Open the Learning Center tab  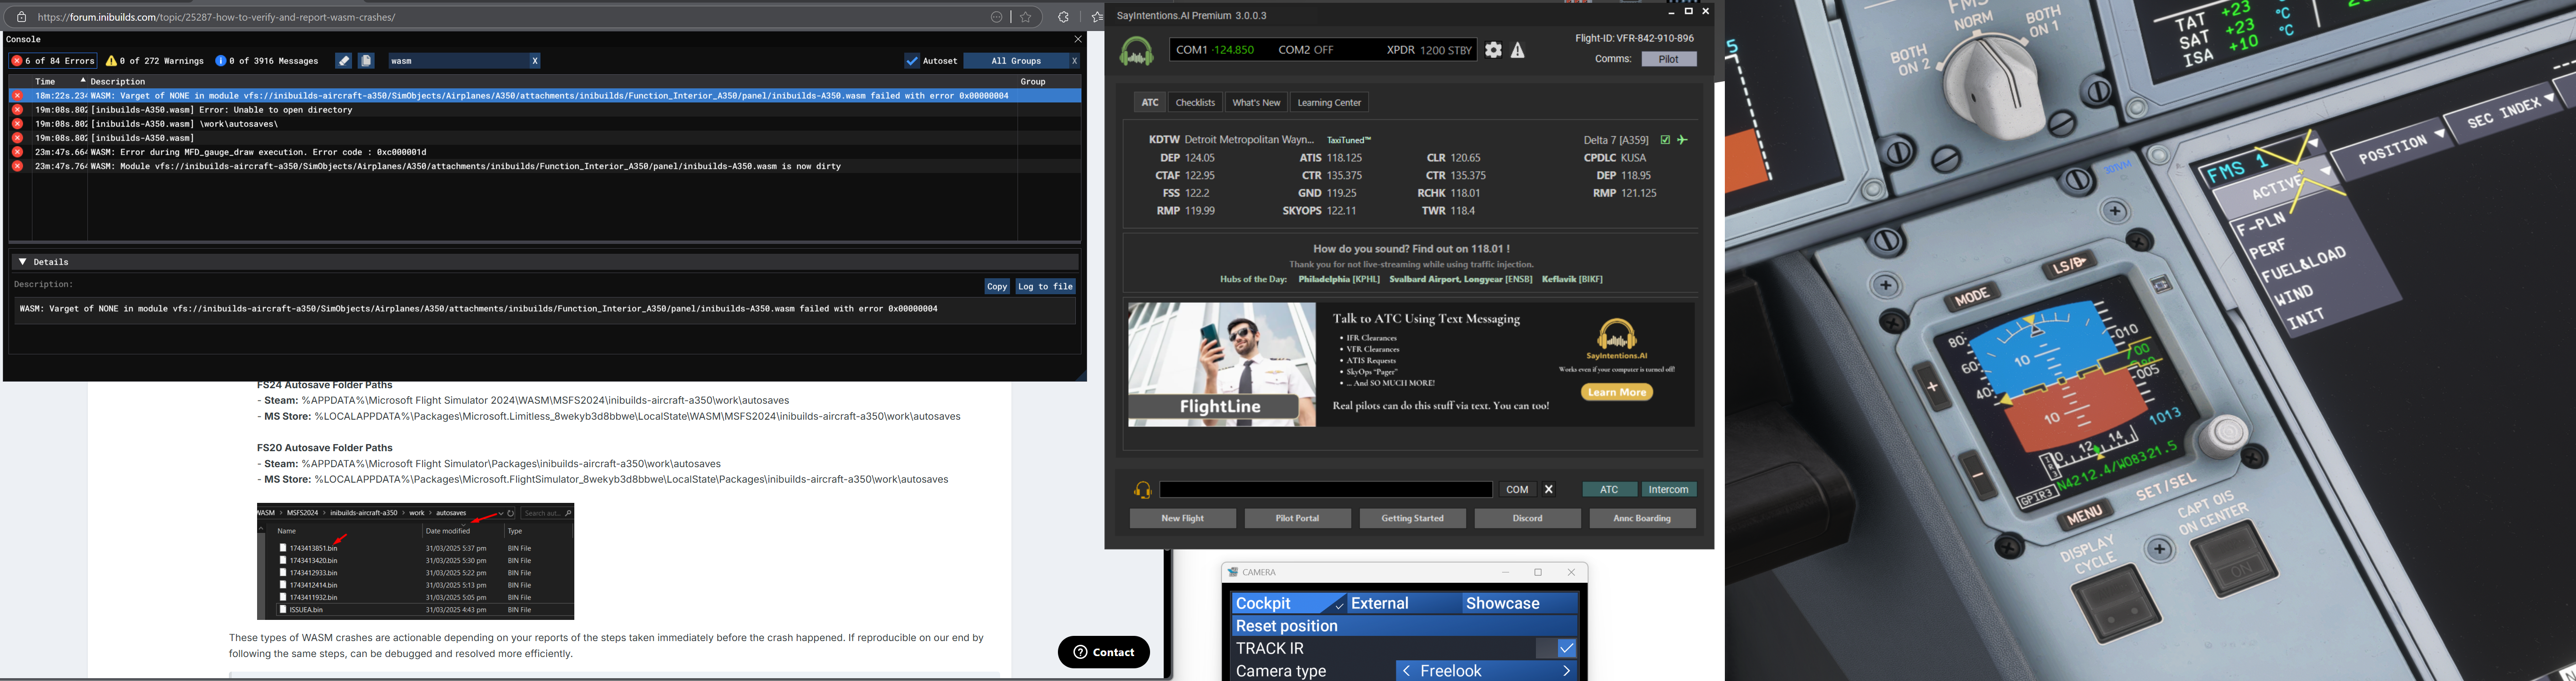tap(1329, 102)
